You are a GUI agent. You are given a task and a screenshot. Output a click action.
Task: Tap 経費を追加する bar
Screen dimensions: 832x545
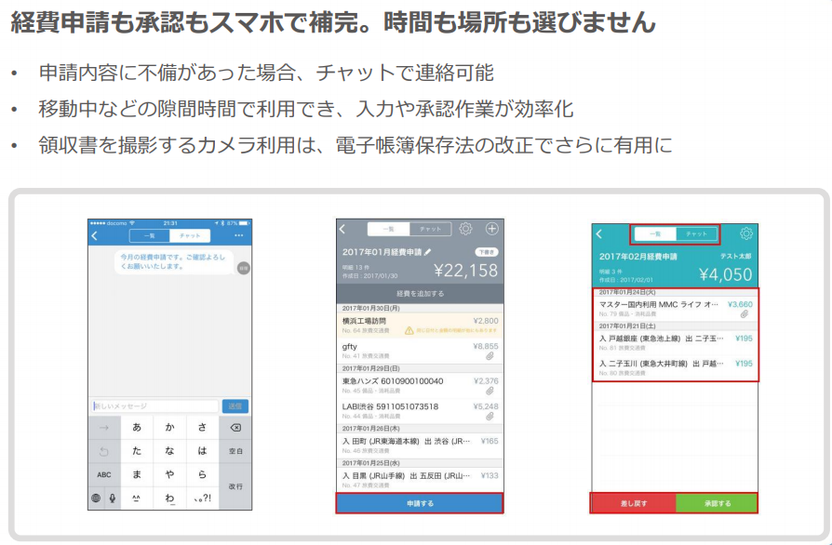419,292
